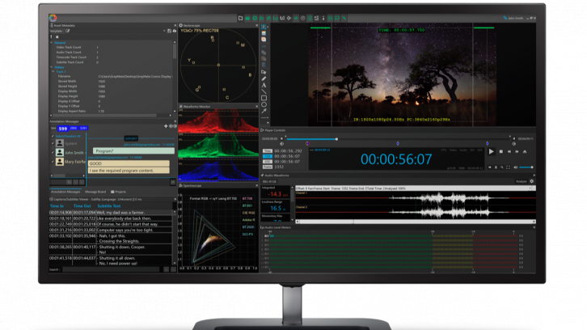Open Audio Waveforms settings gear

coord(531,181)
